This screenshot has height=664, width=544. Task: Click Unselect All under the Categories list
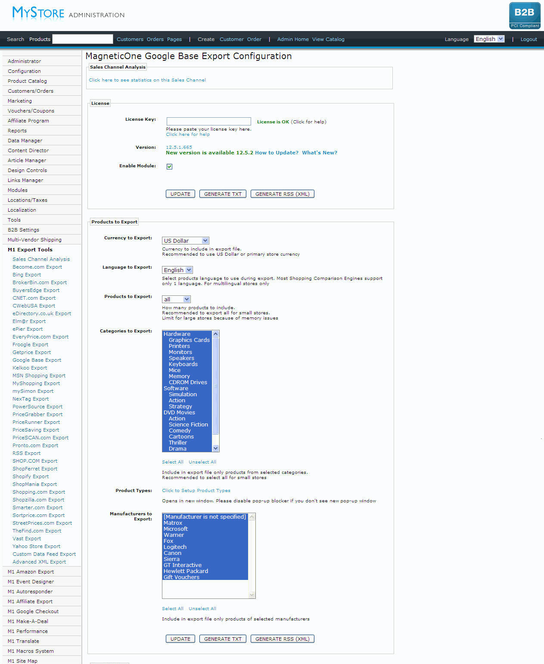(x=202, y=462)
